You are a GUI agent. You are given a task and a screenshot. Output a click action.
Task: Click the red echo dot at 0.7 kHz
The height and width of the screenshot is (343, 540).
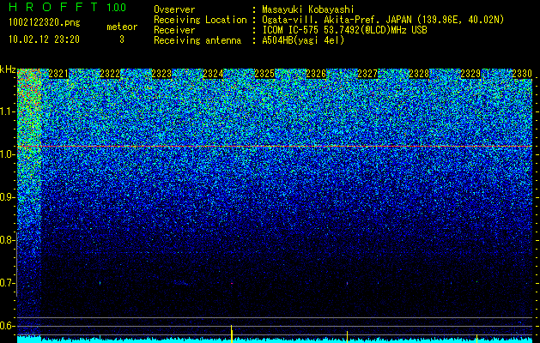(x=232, y=283)
